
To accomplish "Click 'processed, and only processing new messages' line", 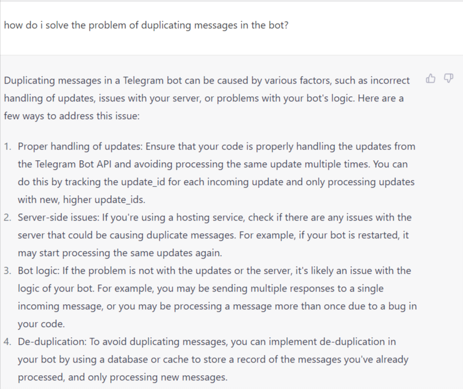I will pyautogui.click(x=122, y=377).
